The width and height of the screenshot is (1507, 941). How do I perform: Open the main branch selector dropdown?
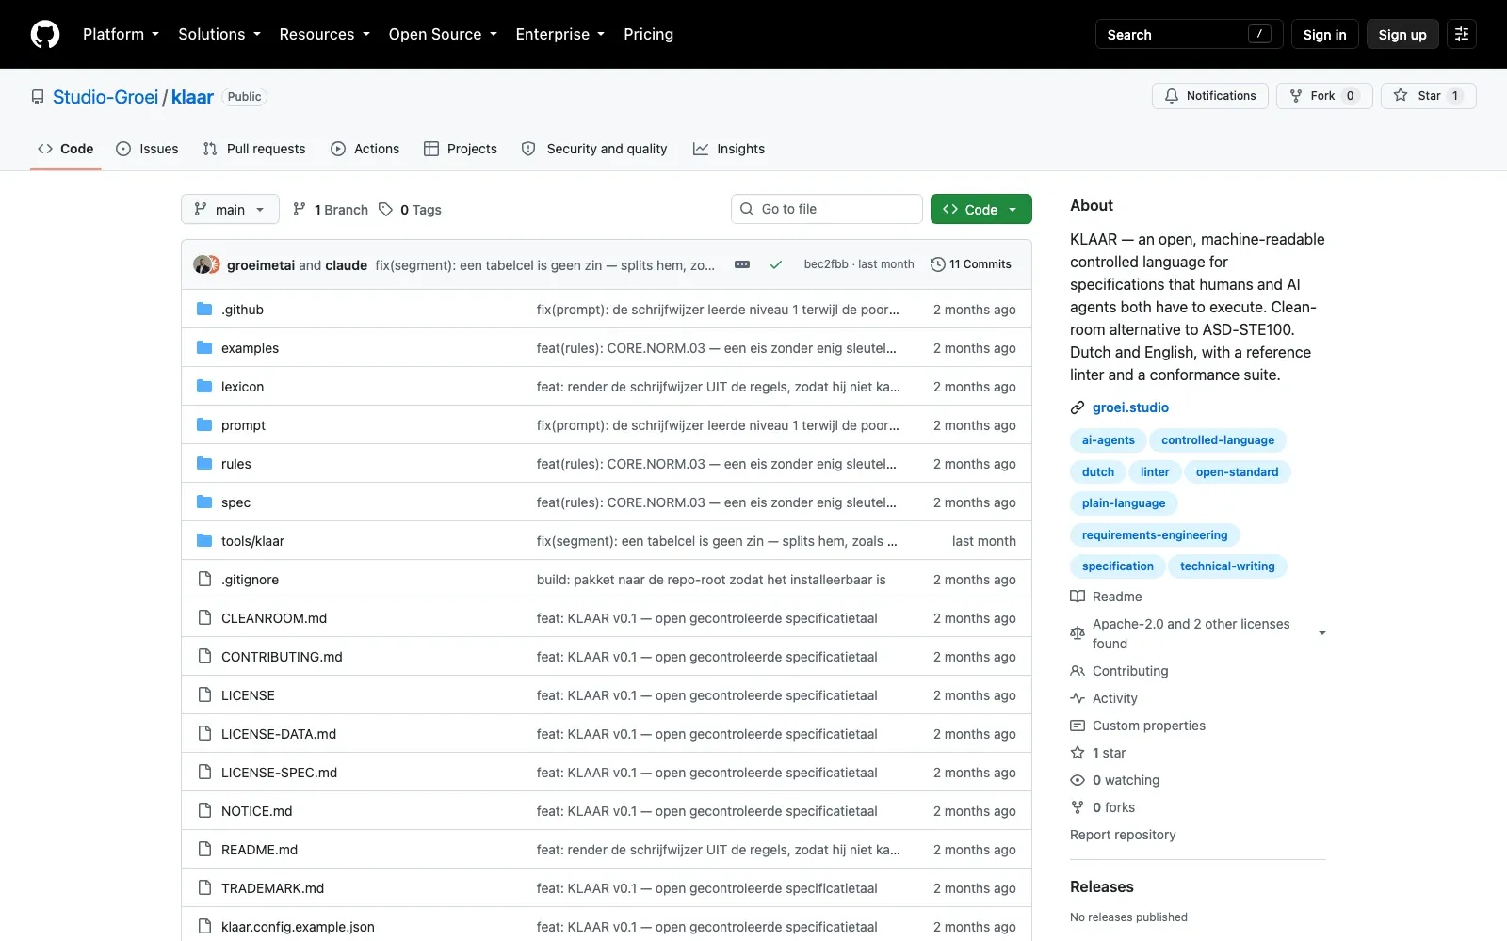[230, 209]
